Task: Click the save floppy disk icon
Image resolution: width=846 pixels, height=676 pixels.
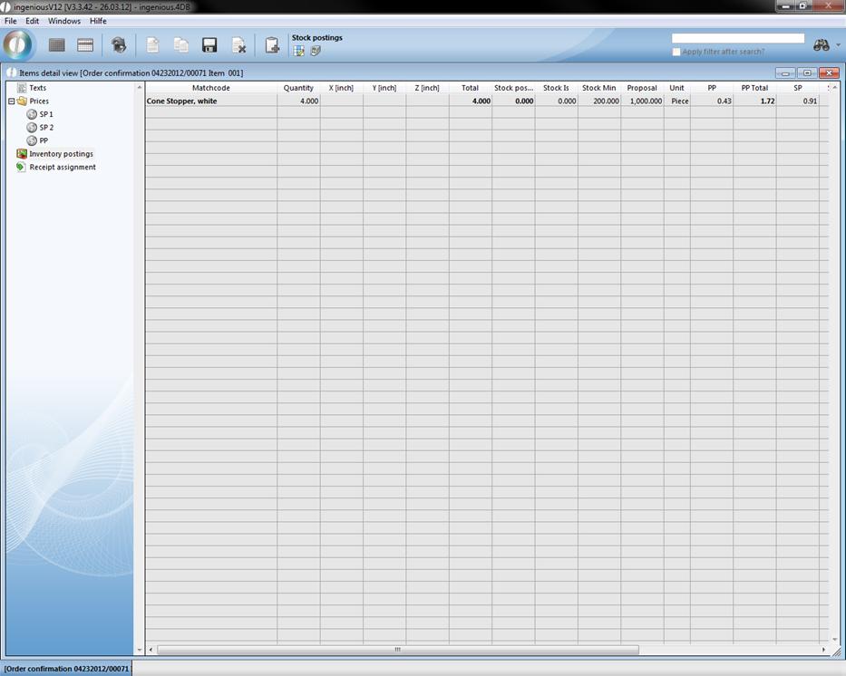Action: (x=209, y=45)
